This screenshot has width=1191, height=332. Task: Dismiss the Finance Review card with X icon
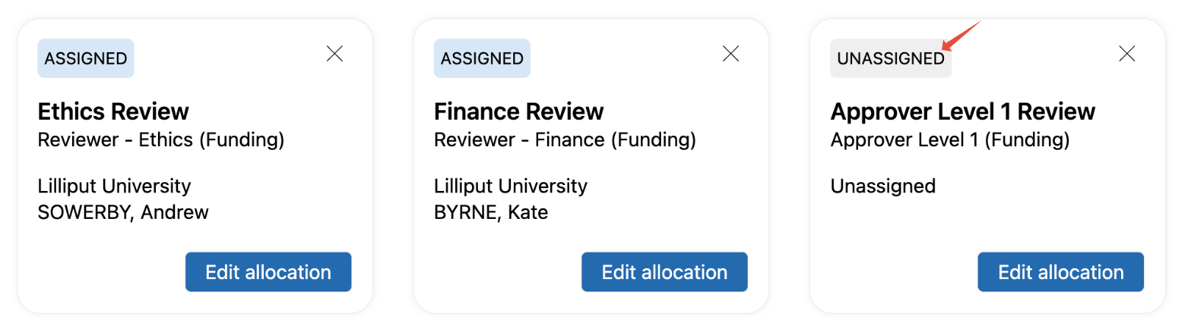tap(731, 54)
